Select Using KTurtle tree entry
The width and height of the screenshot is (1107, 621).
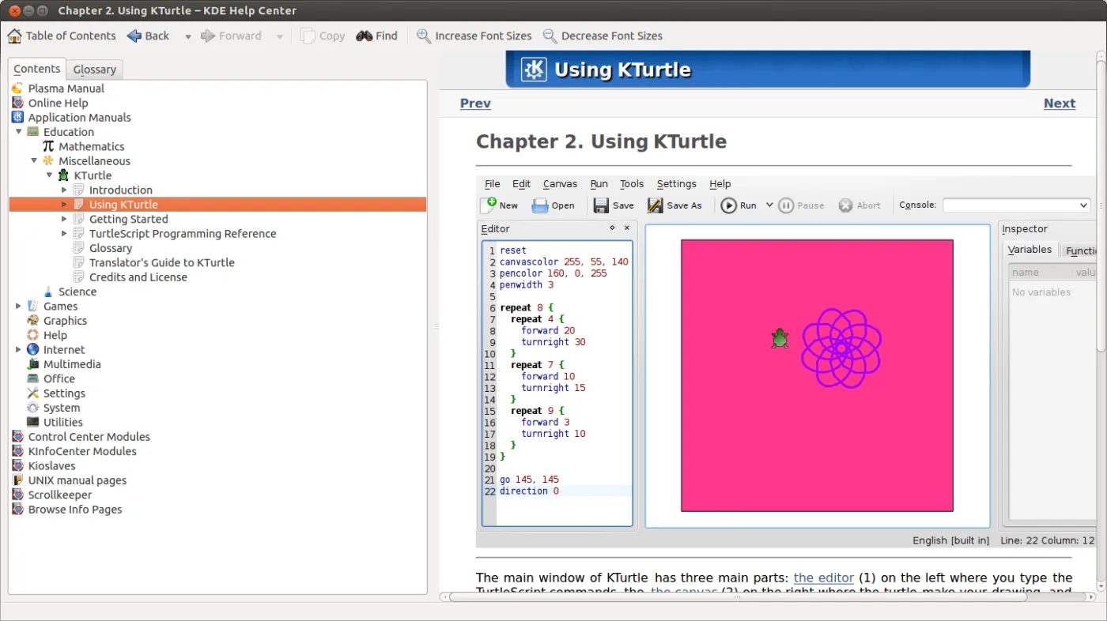click(217, 205)
